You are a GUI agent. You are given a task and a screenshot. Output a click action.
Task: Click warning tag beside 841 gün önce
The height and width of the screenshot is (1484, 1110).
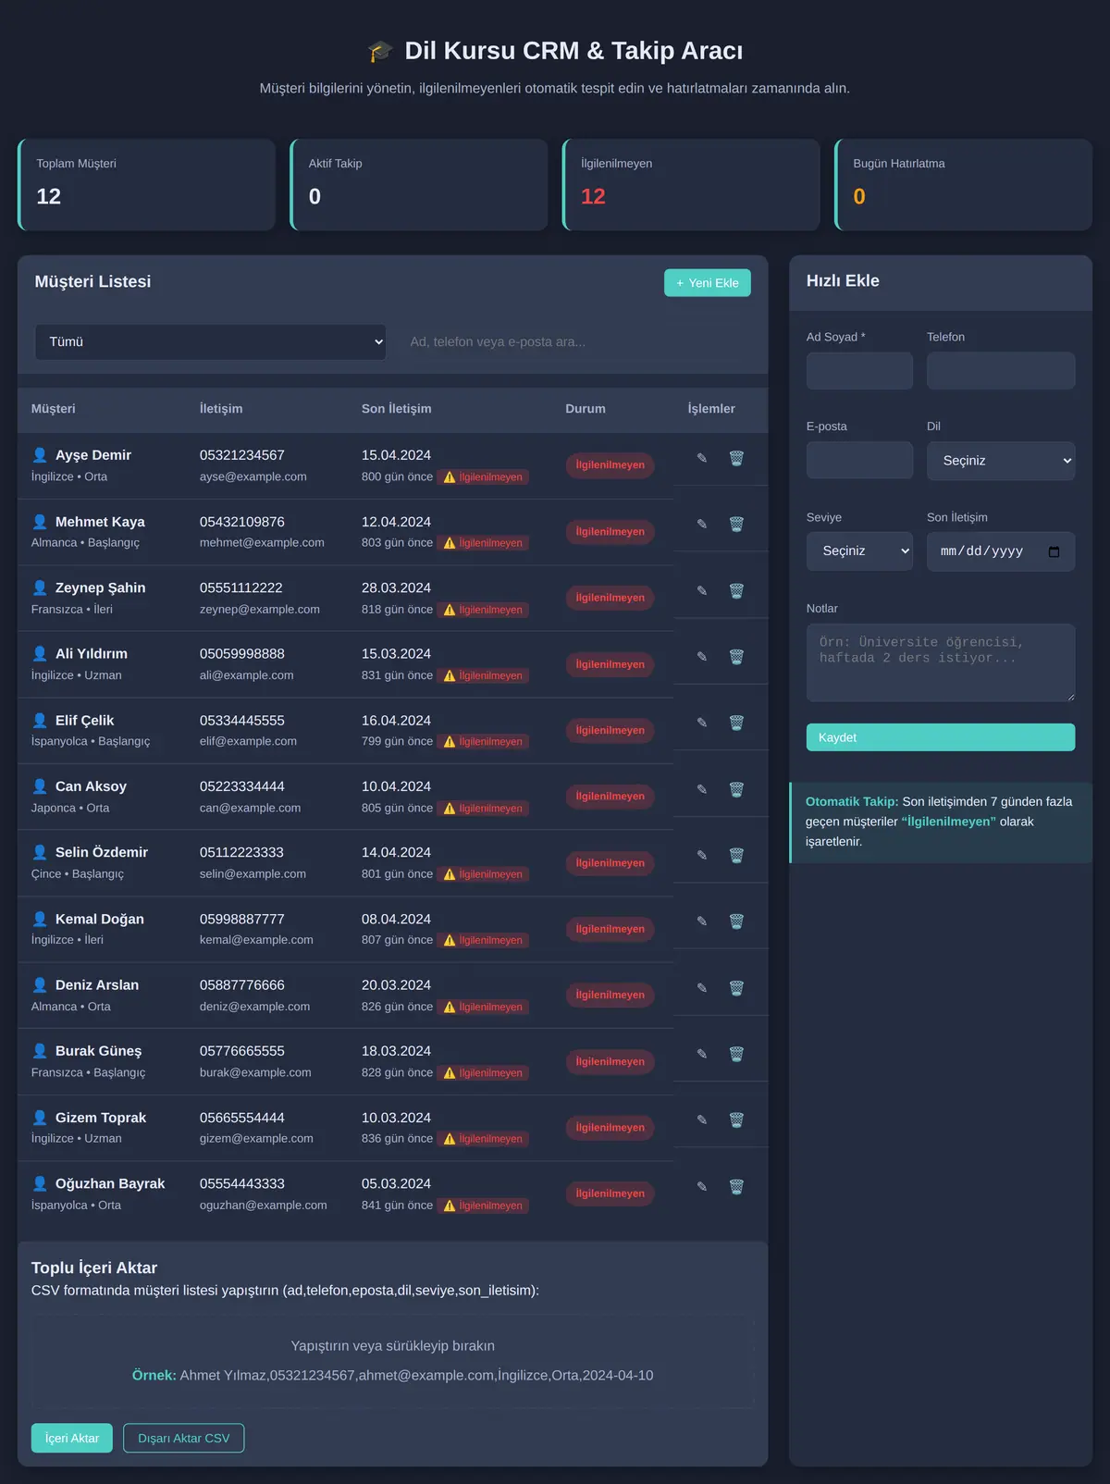pos(485,1206)
